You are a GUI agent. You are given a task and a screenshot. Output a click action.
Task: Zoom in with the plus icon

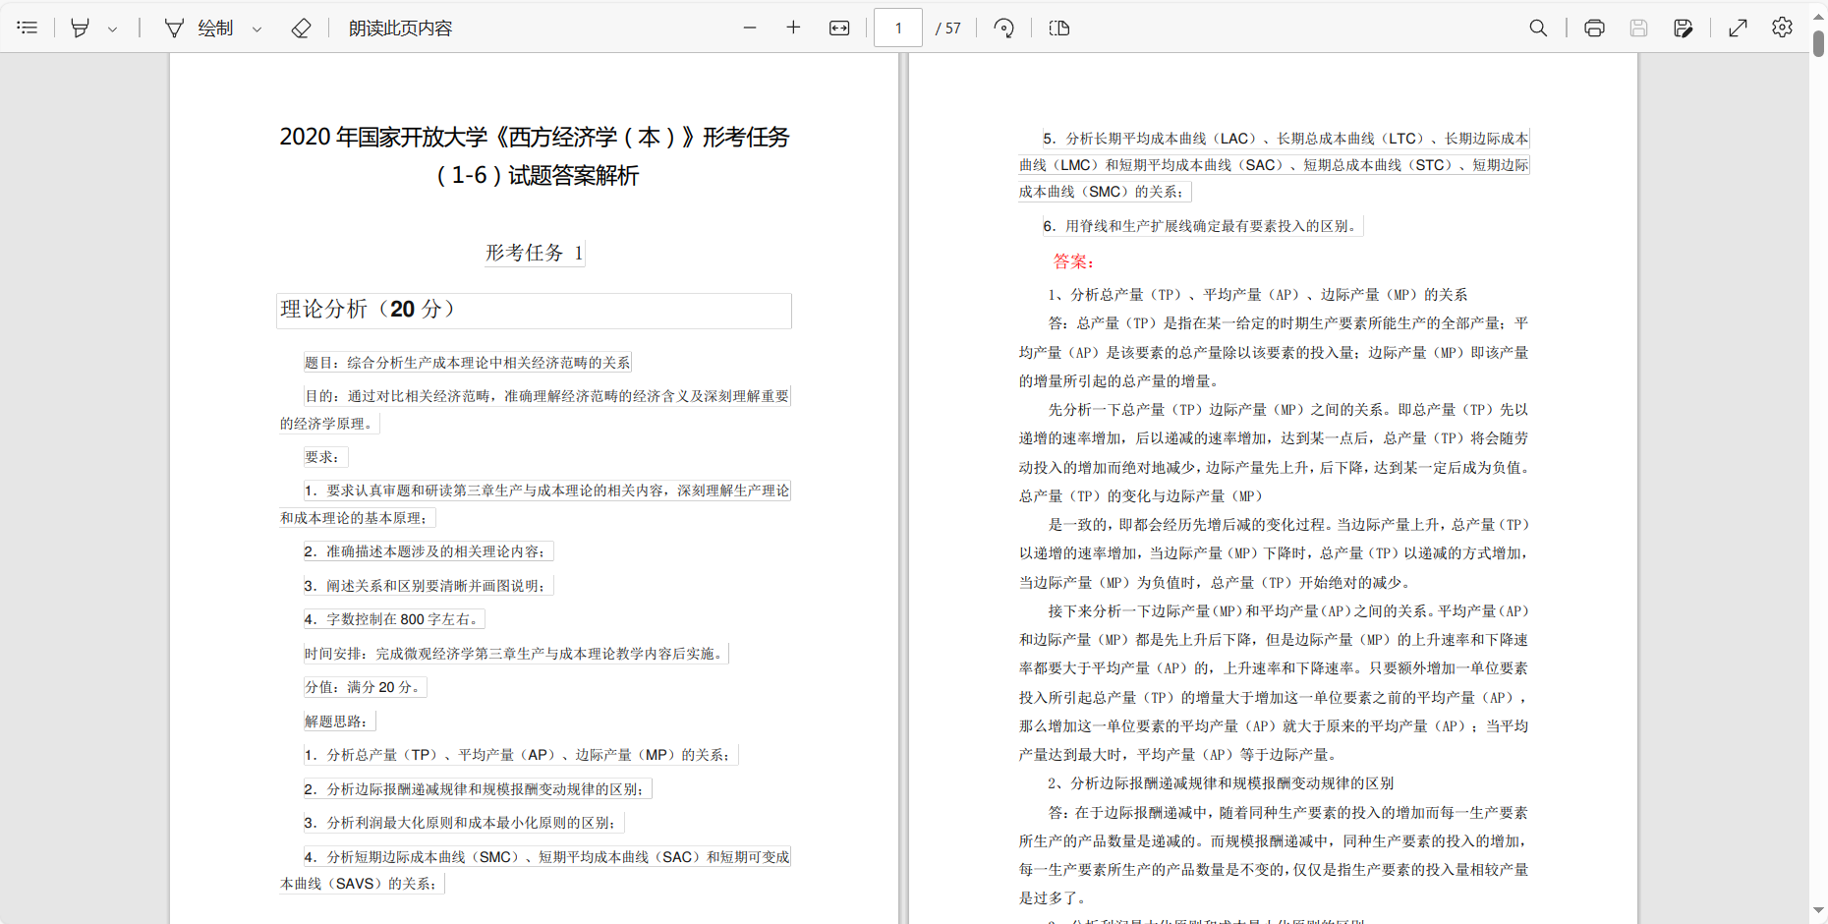(793, 28)
